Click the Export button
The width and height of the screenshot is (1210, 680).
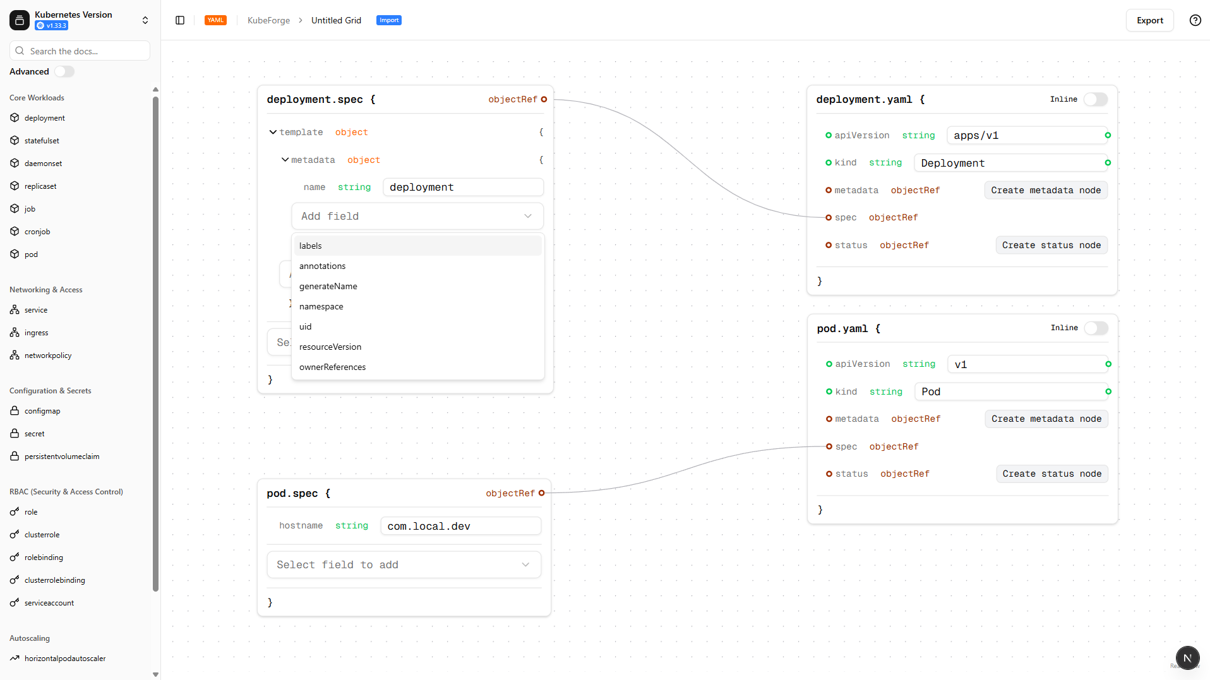(1149, 20)
